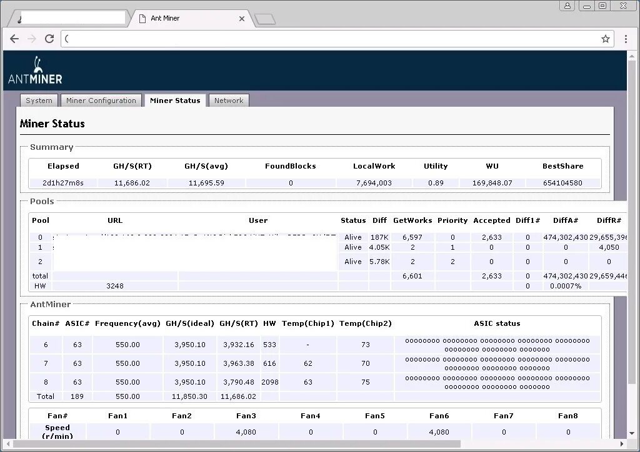Image resolution: width=640 pixels, height=452 pixels.
Task: Select the Ant Miner browser tab
Action: [x=191, y=18]
